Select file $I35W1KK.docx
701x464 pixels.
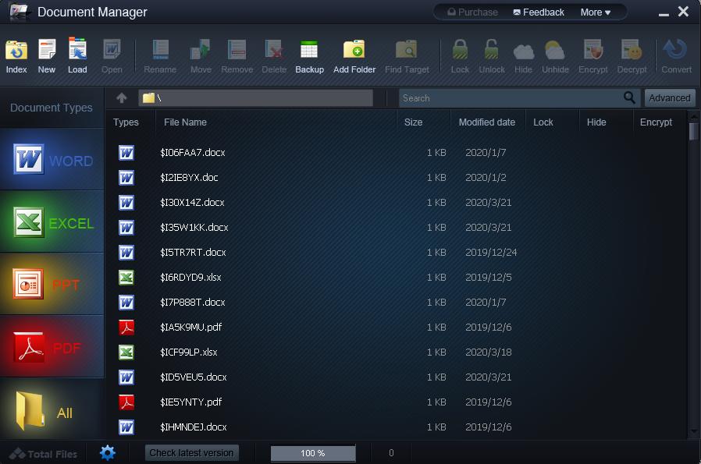tap(194, 228)
